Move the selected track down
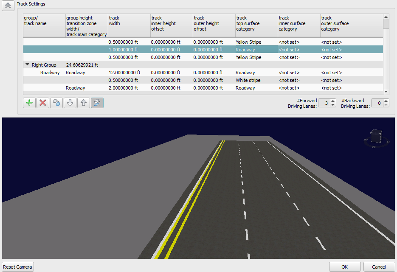Image resolution: width=397 pixels, height=272 pixels. pyautogui.click(x=70, y=103)
